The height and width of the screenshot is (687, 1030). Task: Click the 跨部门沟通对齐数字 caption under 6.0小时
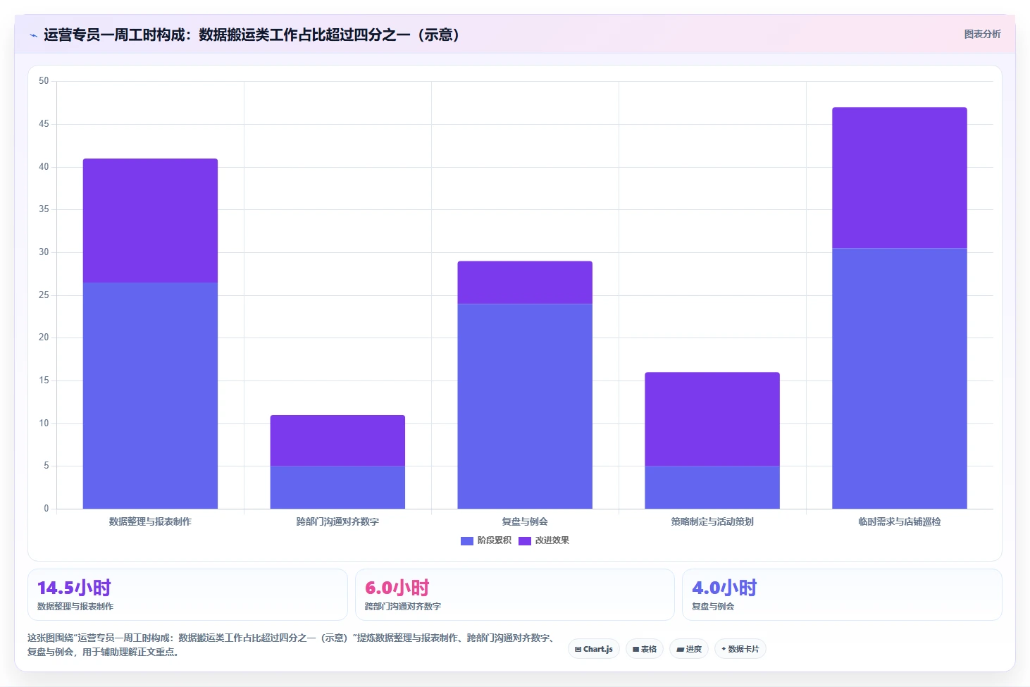(402, 606)
